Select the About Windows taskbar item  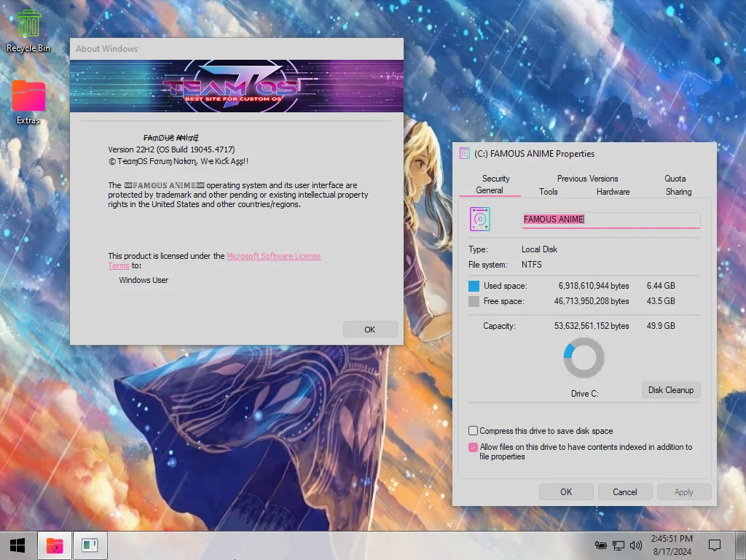(90, 545)
